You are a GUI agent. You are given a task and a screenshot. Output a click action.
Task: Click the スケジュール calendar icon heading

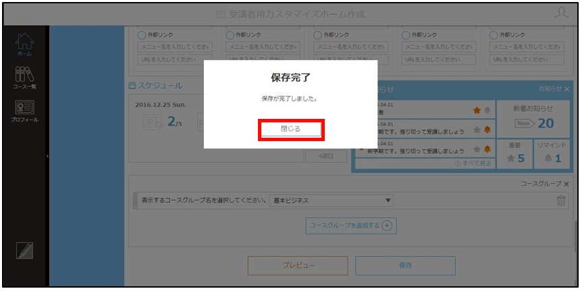[155, 86]
